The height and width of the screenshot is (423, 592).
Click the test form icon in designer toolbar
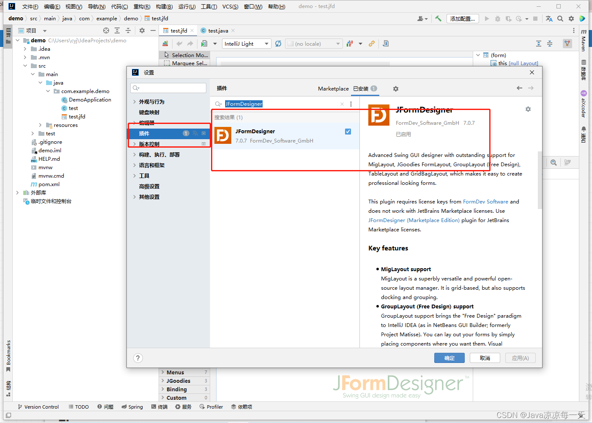pos(204,44)
